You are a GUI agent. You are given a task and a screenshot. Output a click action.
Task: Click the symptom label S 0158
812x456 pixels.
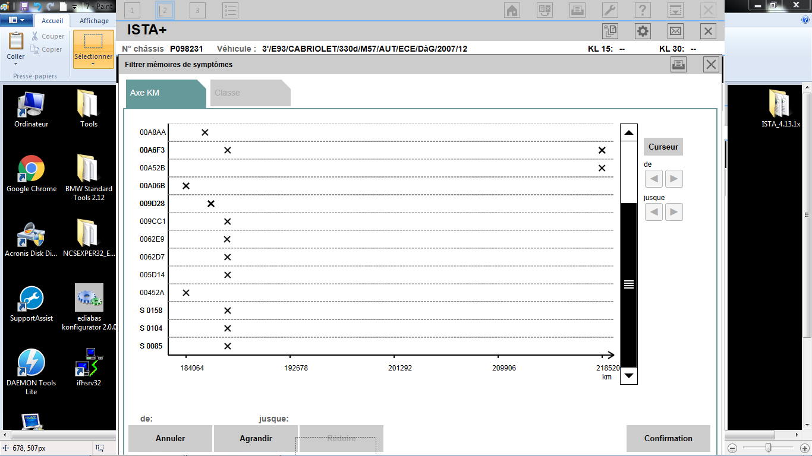[151, 311]
